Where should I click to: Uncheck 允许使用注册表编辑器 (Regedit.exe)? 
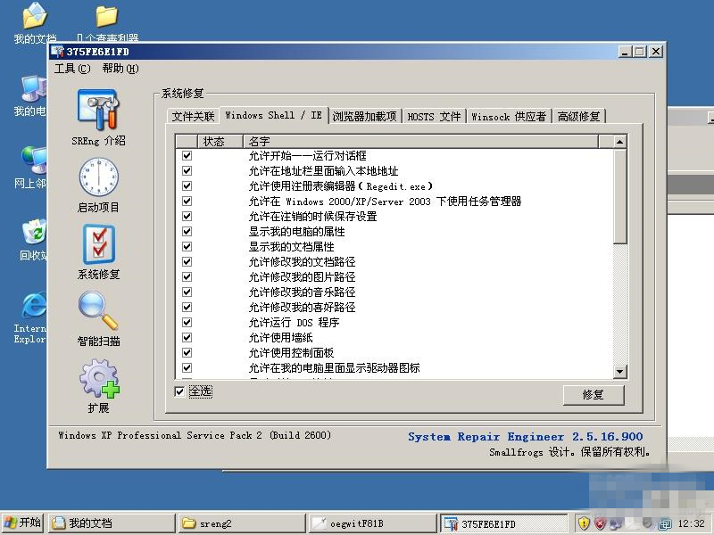pyautogui.click(x=187, y=186)
